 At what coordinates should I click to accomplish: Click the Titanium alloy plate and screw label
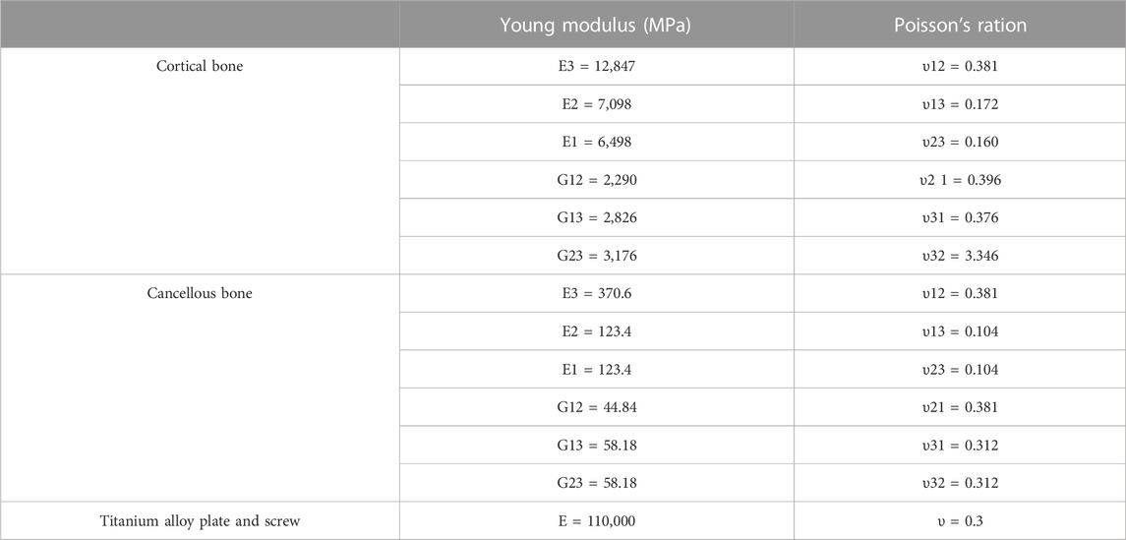click(200, 520)
